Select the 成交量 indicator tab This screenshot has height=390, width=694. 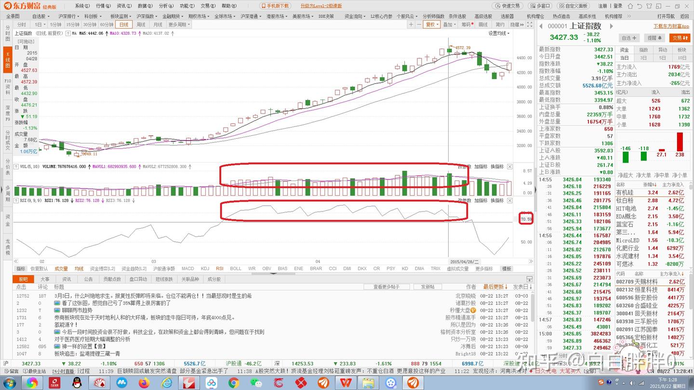pyautogui.click(x=61, y=269)
